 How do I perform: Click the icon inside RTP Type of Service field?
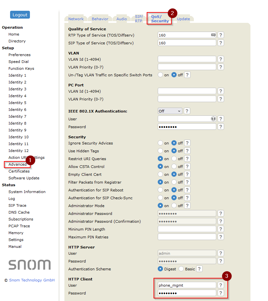click(x=213, y=35)
